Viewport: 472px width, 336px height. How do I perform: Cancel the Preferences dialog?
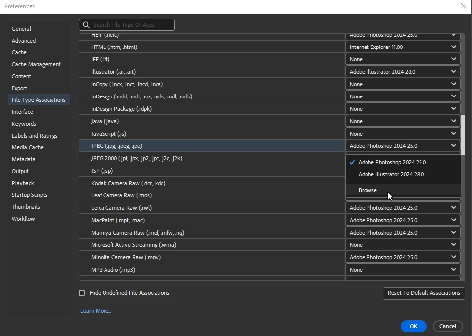[x=447, y=326]
